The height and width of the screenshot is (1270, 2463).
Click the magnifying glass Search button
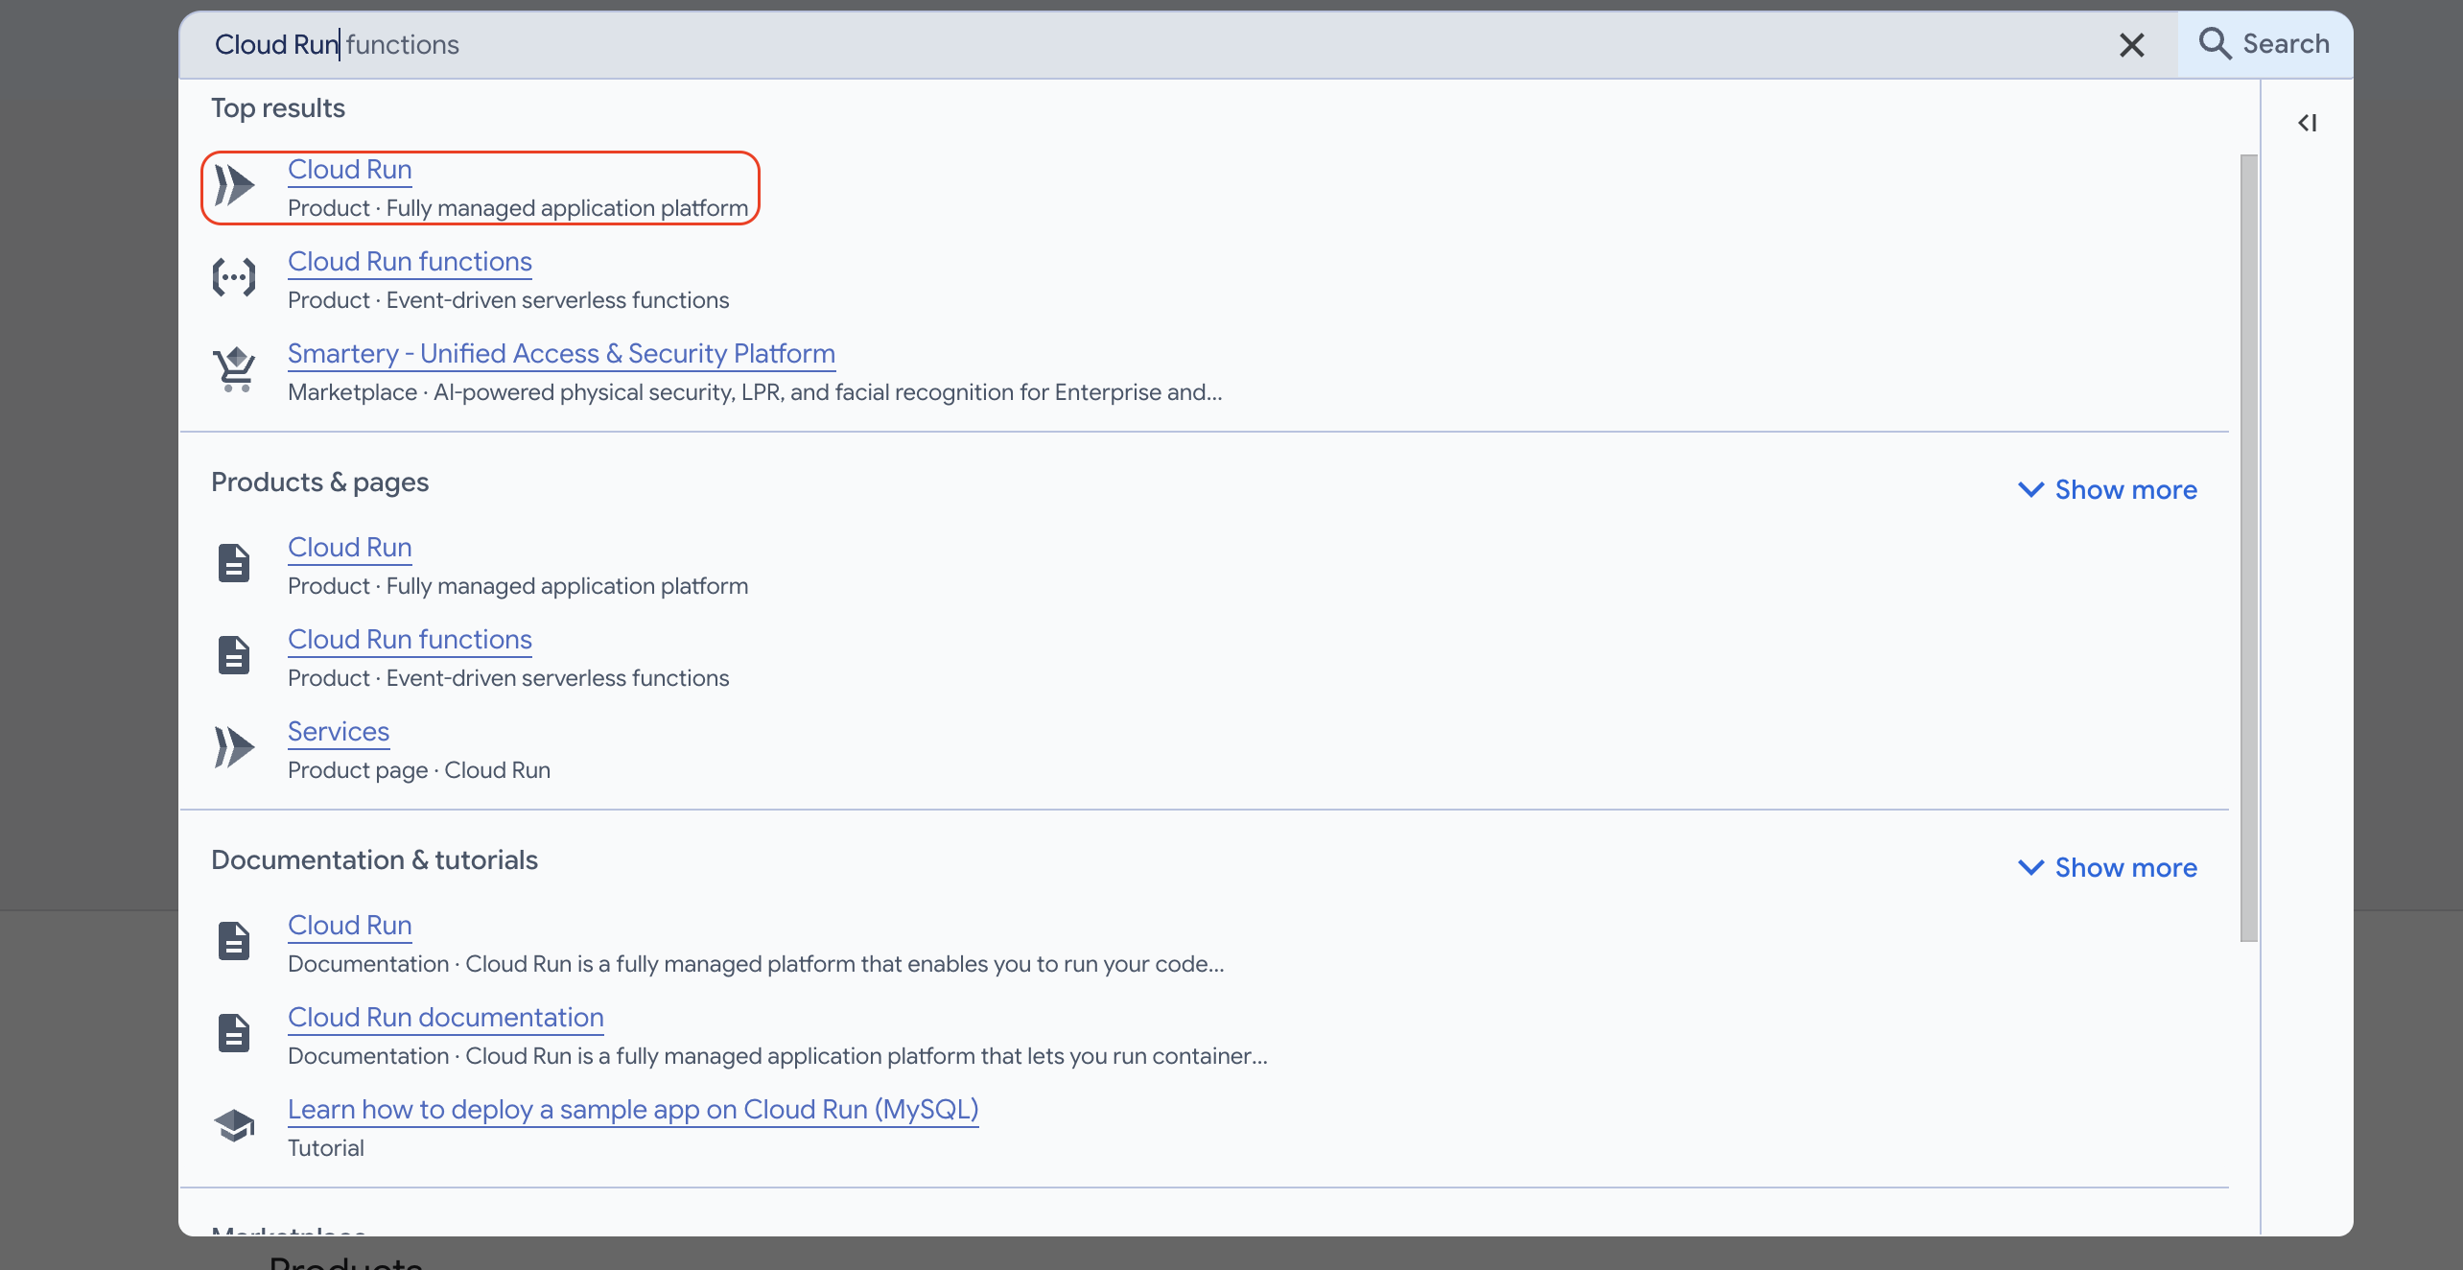2264,44
